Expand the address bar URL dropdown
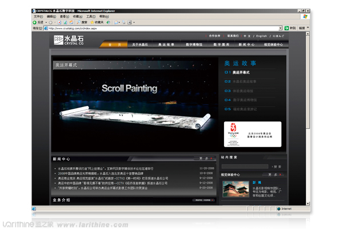The width and height of the screenshot is (343, 229). [281, 28]
